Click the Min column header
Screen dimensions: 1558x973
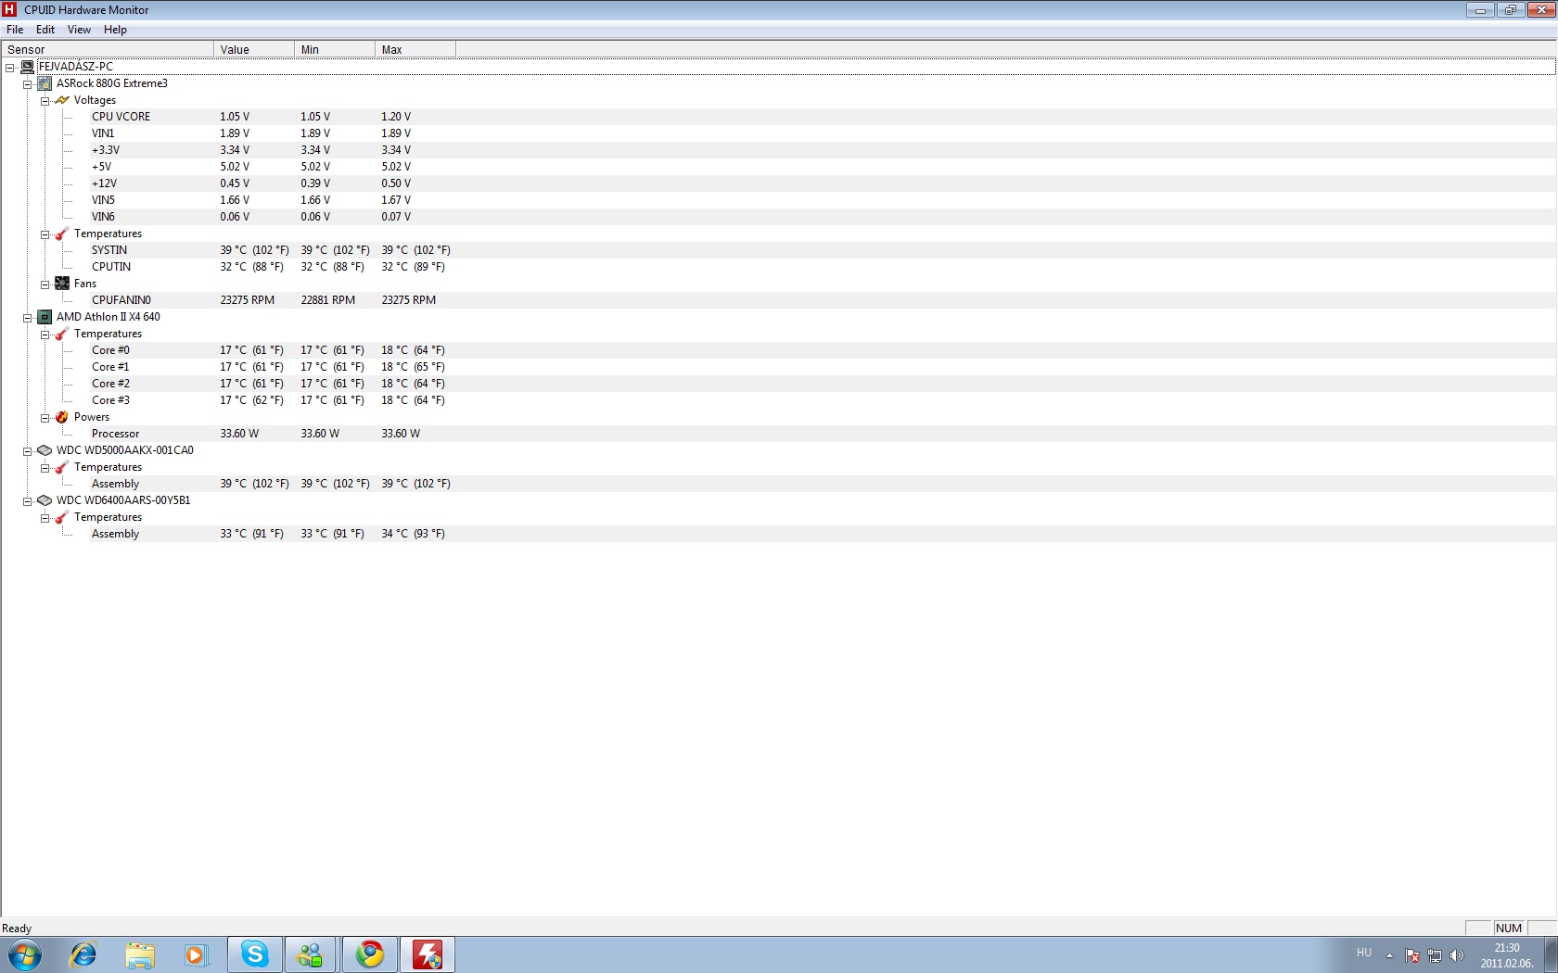pyautogui.click(x=335, y=49)
